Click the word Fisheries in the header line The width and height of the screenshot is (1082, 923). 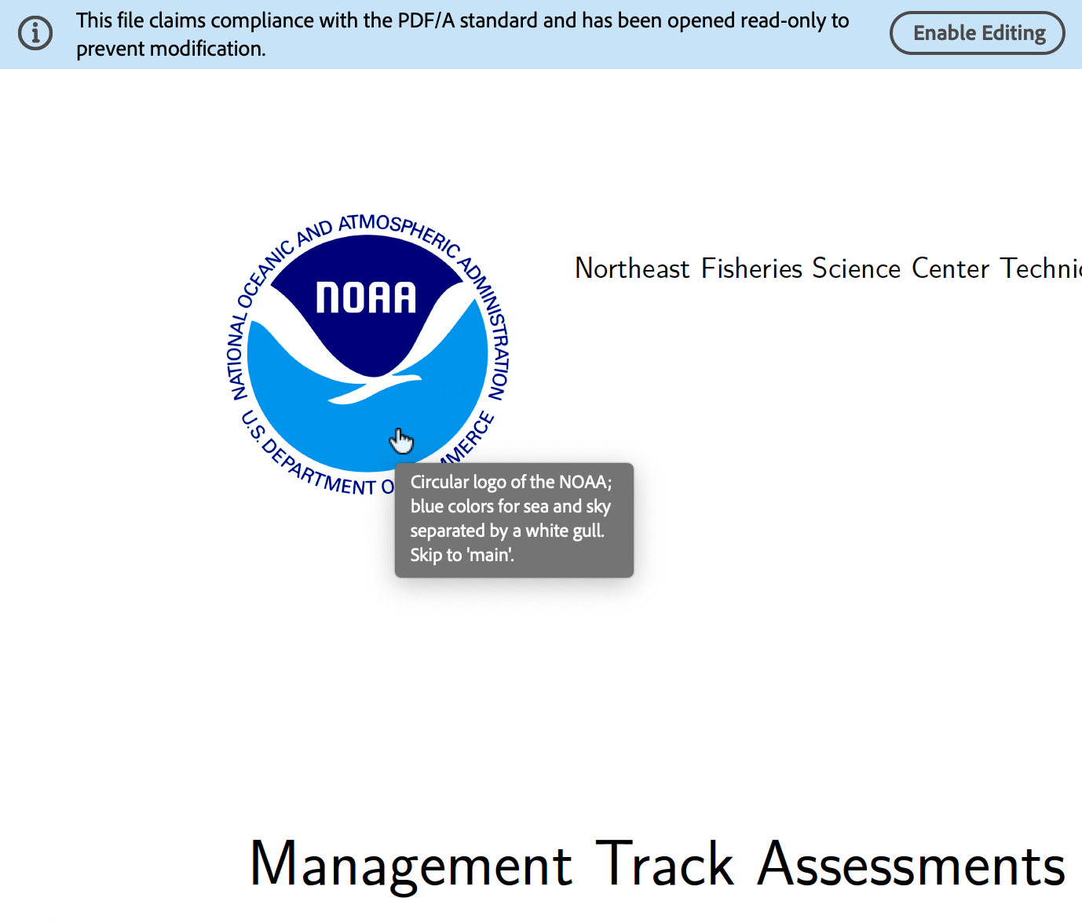pyautogui.click(x=751, y=268)
